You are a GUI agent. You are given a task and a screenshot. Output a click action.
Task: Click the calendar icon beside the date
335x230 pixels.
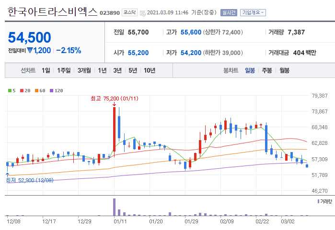coord(142,13)
